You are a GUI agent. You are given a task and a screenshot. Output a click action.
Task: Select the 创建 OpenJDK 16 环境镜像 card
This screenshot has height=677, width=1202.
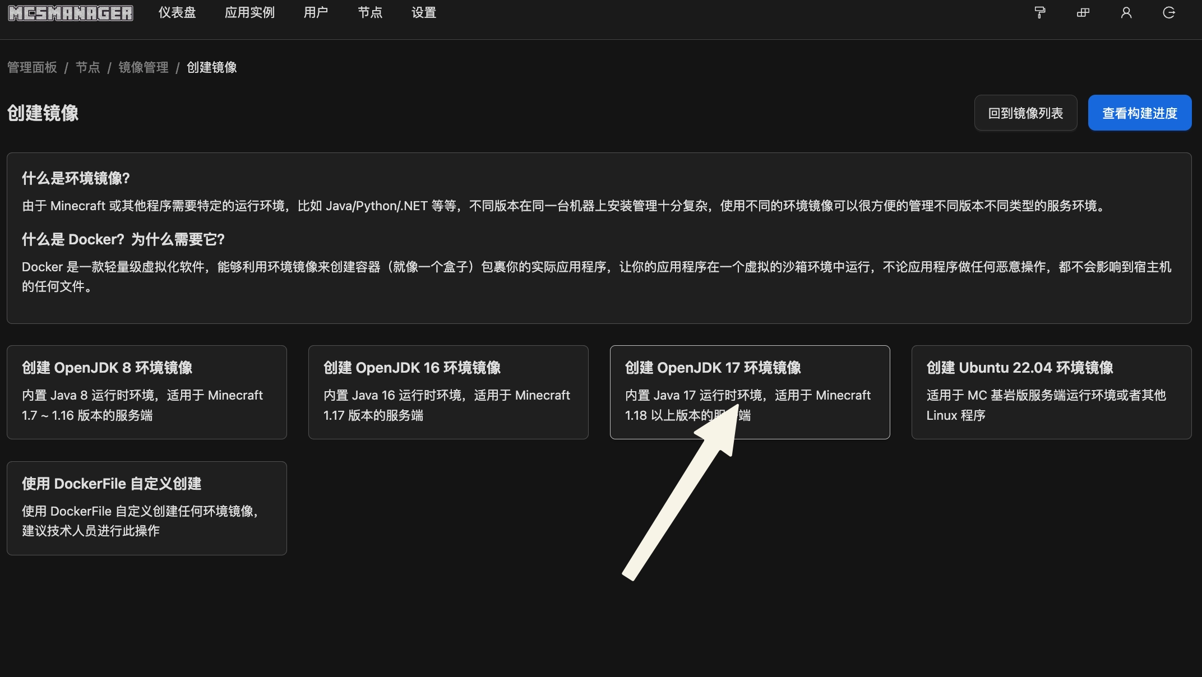pos(448,392)
